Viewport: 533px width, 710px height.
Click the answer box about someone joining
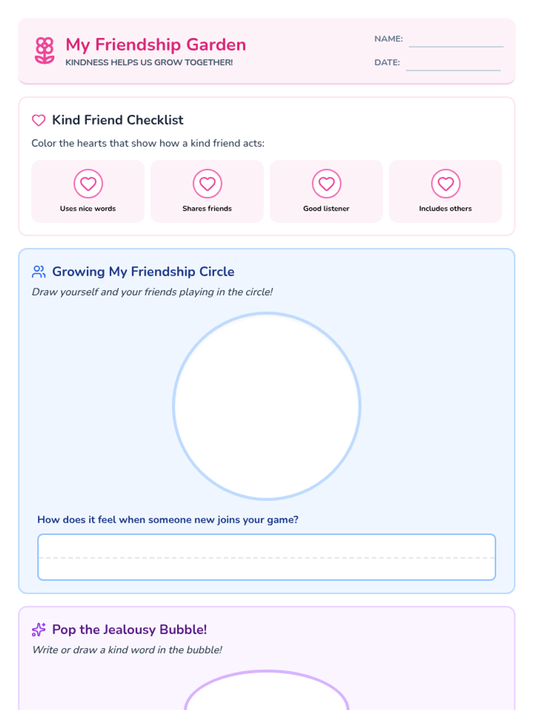pyautogui.click(x=266, y=557)
